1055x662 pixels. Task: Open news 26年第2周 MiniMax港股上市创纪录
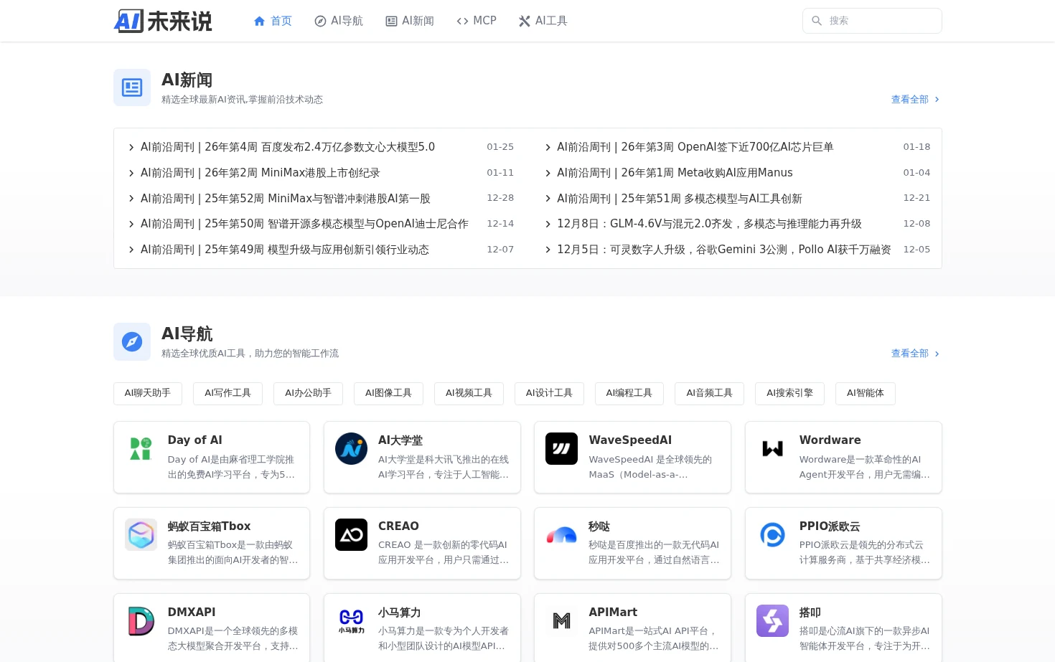point(261,173)
